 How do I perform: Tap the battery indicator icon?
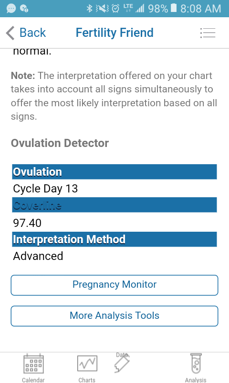(x=173, y=8)
